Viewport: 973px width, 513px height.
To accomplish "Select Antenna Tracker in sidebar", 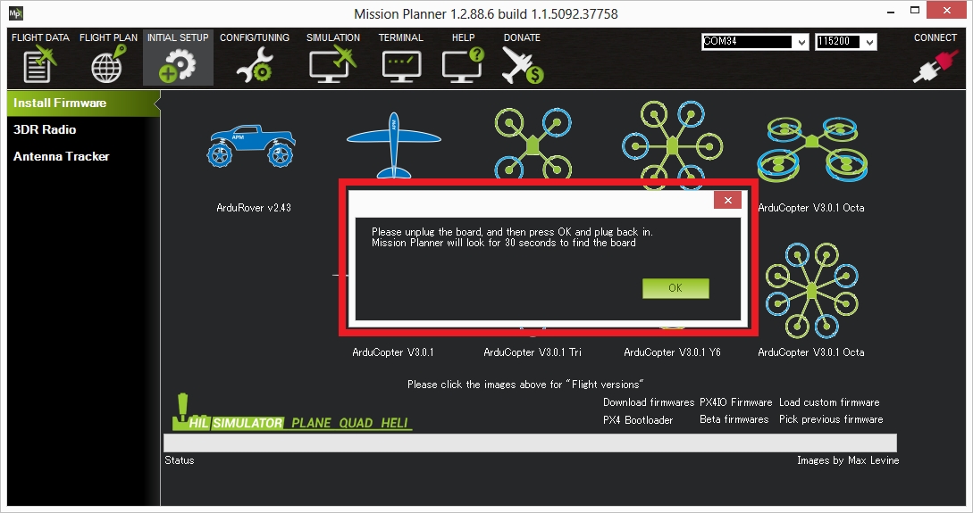I will point(61,156).
